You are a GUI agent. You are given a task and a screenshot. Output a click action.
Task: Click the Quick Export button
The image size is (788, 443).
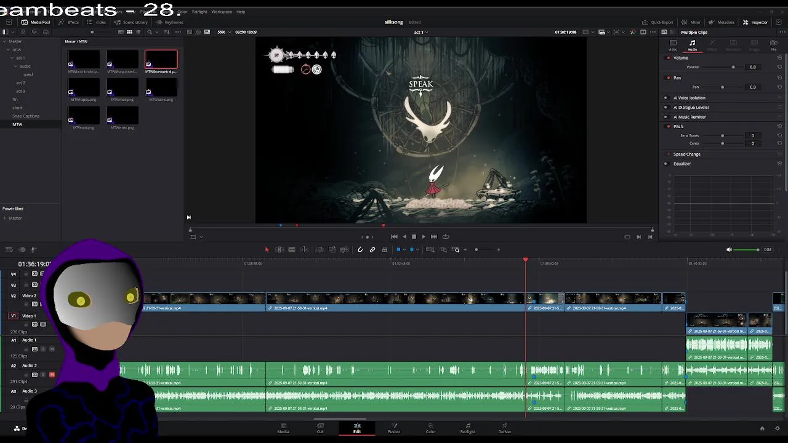click(x=657, y=22)
